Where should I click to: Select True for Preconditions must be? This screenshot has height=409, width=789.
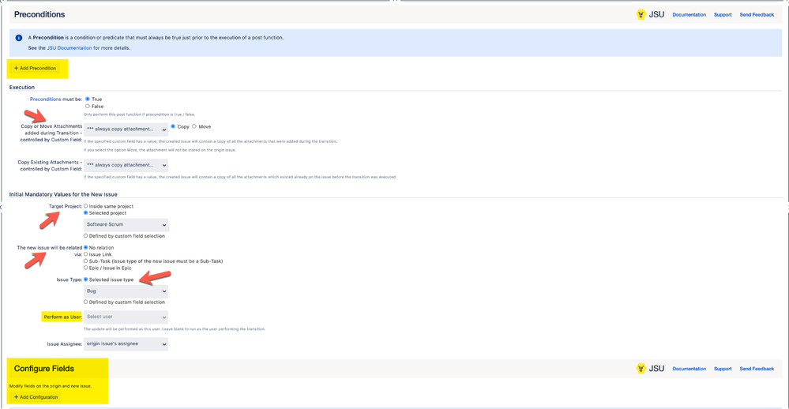(88, 99)
